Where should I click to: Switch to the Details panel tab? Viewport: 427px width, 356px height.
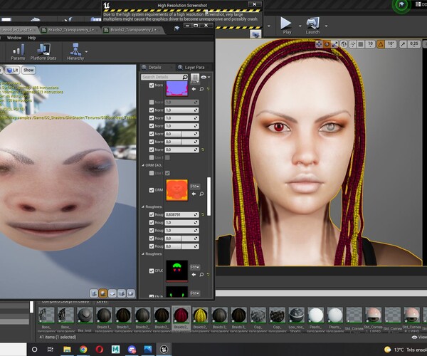[154, 67]
